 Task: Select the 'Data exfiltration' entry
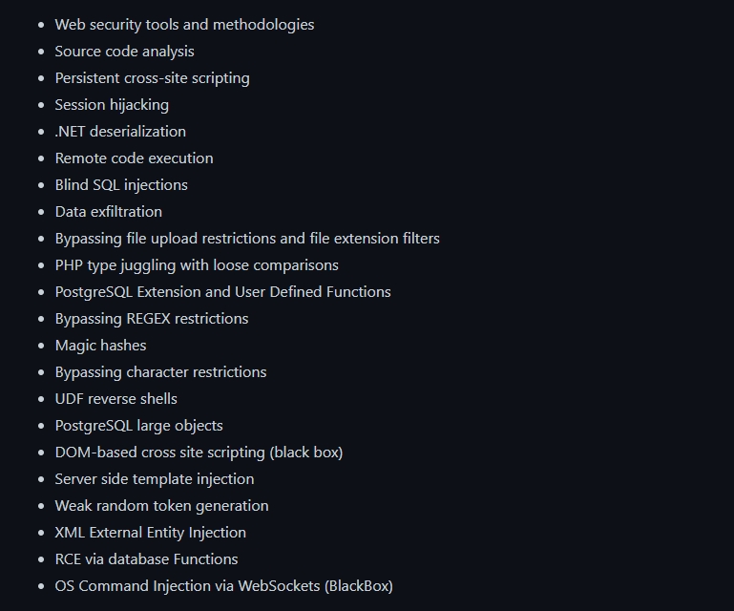tap(109, 212)
